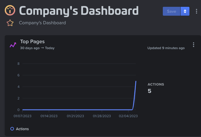Image resolution: width=201 pixels, height=137 pixels.
Task: Click the y-axis label 2
Action: point(18,98)
